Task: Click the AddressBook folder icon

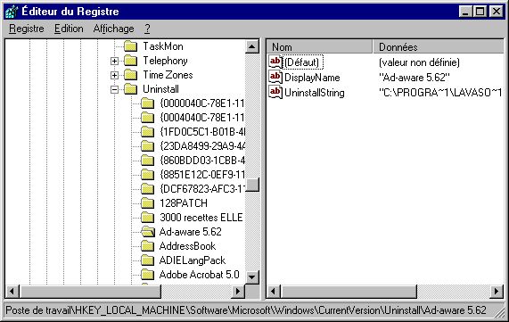Action: coord(148,246)
